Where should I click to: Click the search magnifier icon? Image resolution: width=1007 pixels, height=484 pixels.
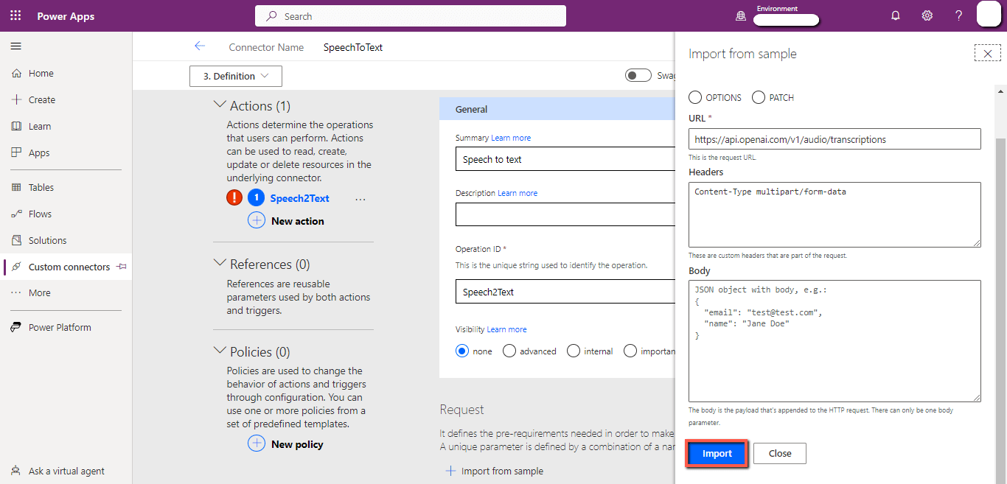[x=271, y=16]
